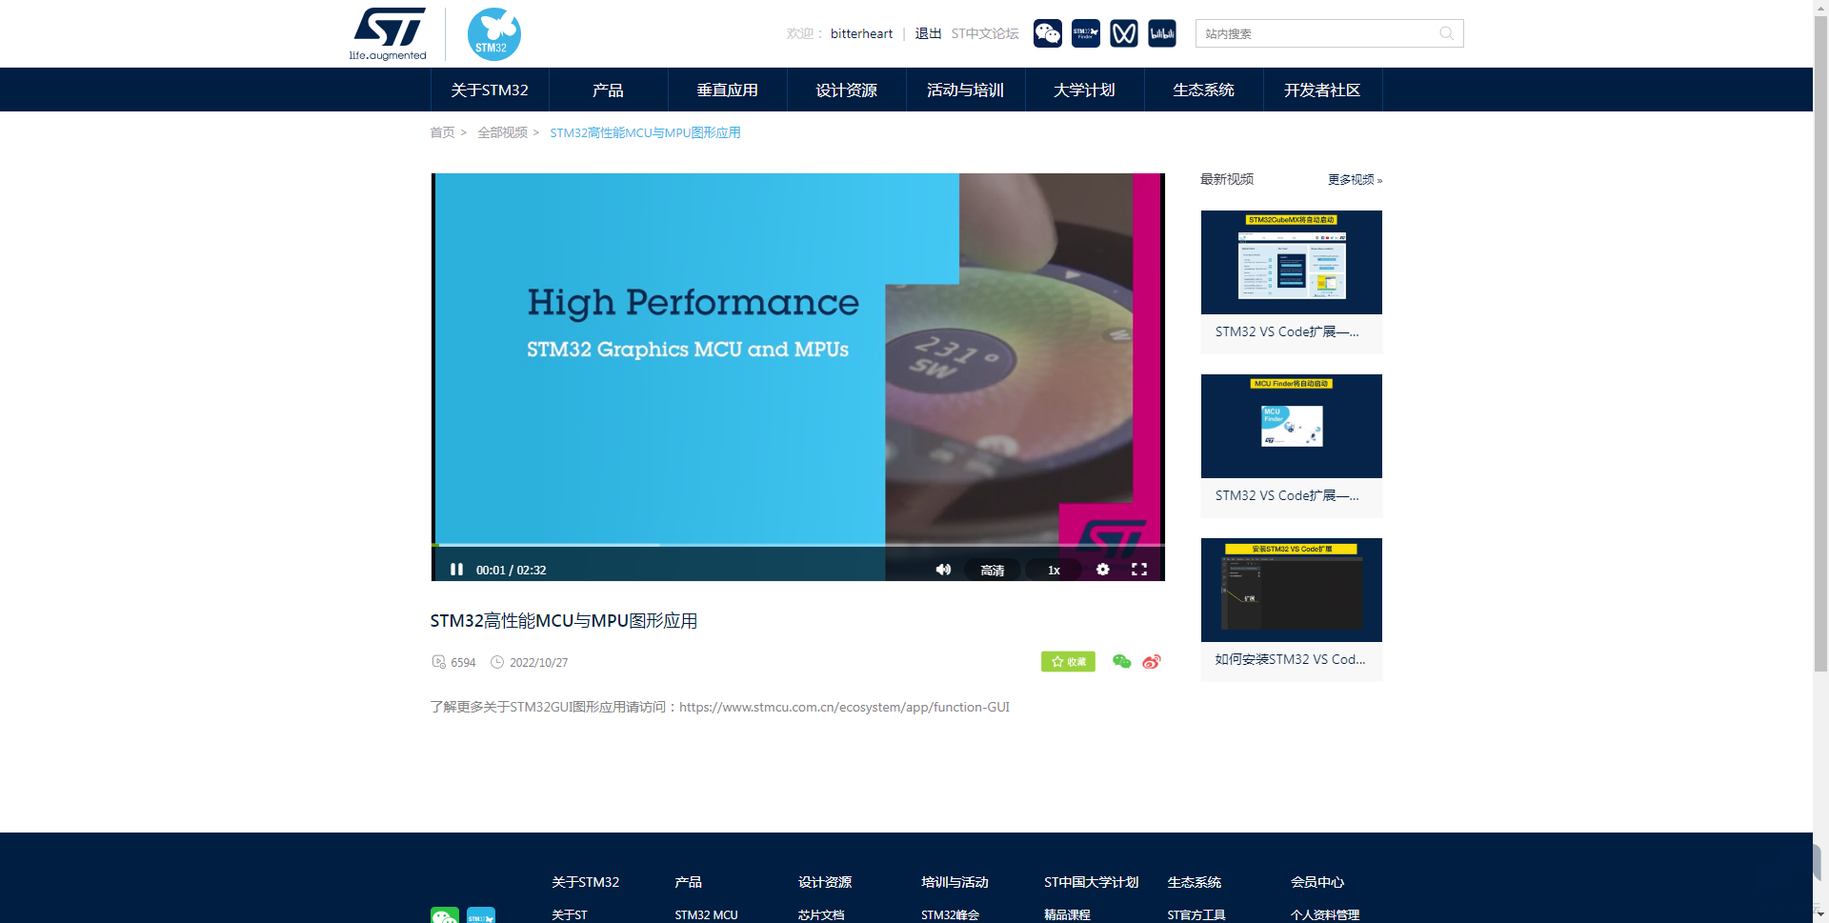Click the ST life.augmented logo

coord(388,34)
